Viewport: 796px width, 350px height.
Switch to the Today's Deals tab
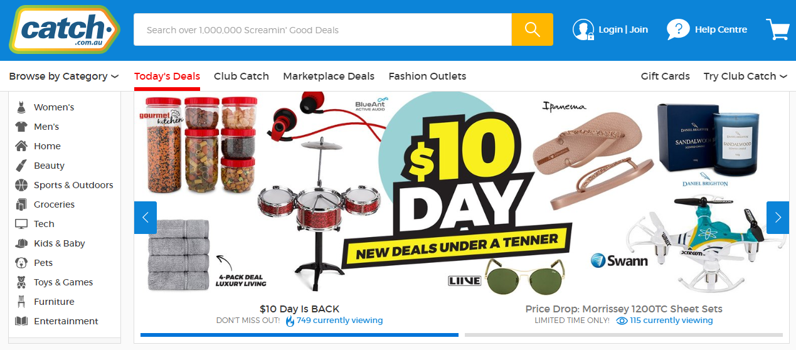coord(167,76)
